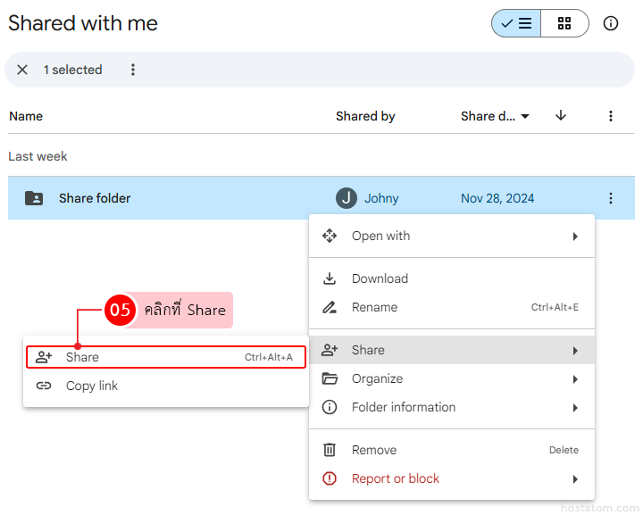Click the Name column header
Screen dimensions: 643x515
pyautogui.click(x=26, y=116)
